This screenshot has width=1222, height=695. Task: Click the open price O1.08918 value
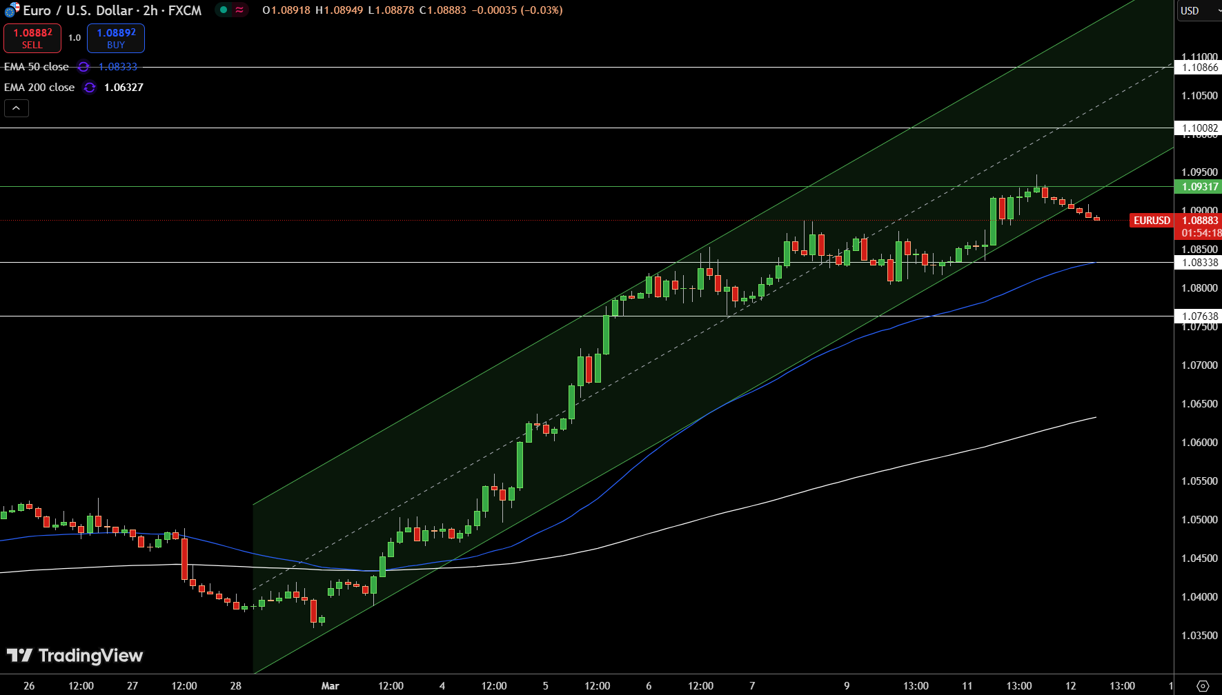(286, 10)
